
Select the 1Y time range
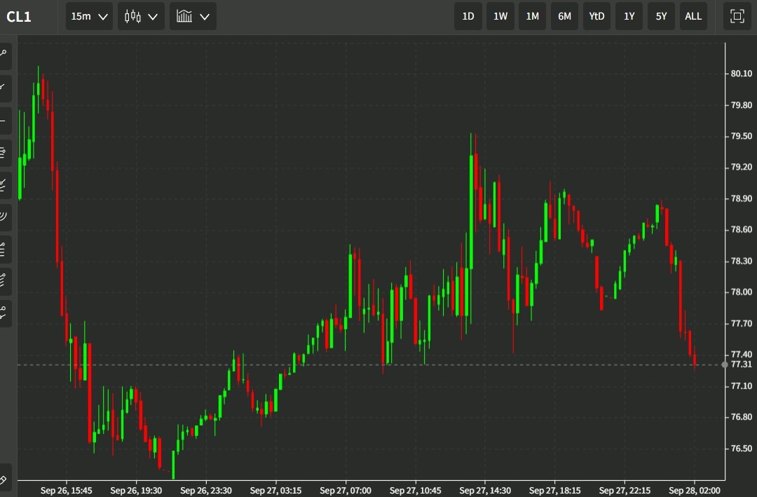point(629,16)
